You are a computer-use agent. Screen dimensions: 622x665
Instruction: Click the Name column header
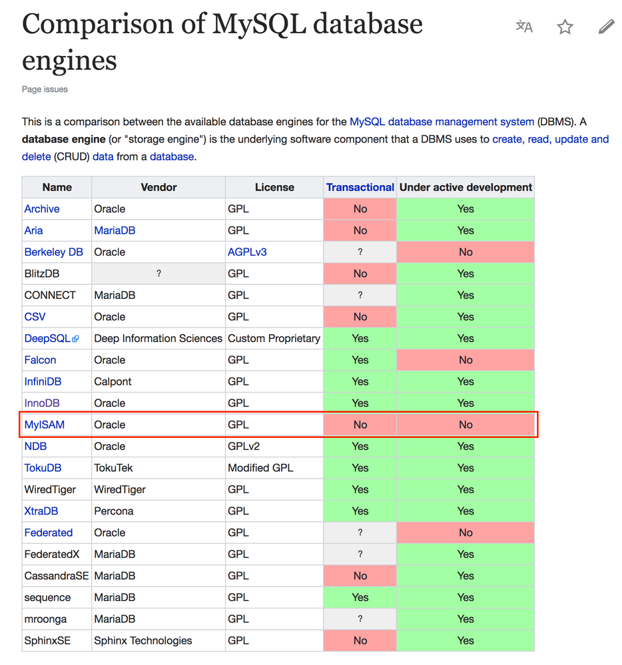pyautogui.click(x=57, y=187)
